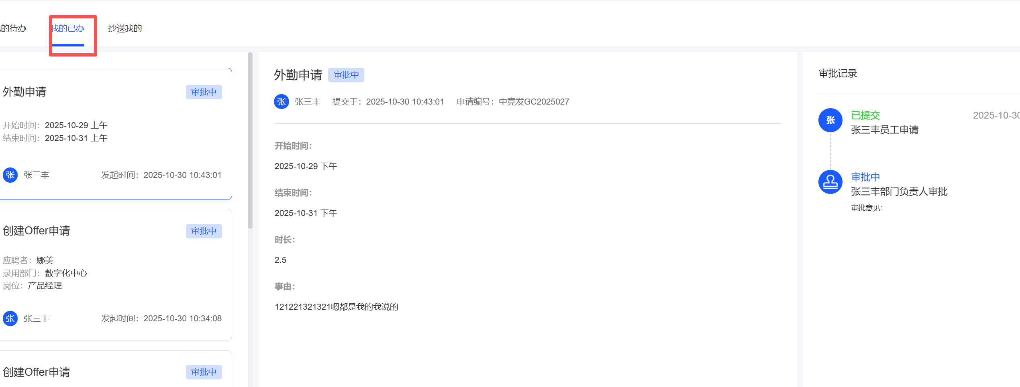Click the 岗位: 产品经理 line
This screenshot has height=387, width=1020.
[32, 286]
